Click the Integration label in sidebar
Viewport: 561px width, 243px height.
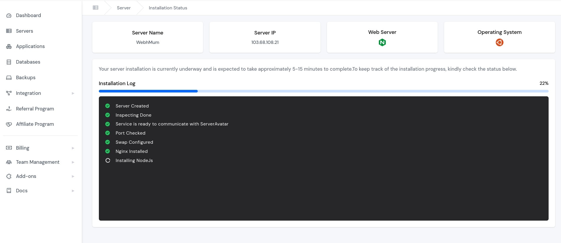coord(28,93)
